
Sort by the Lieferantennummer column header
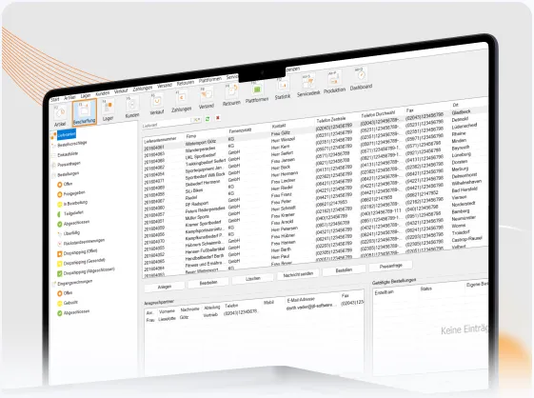tap(160, 139)
